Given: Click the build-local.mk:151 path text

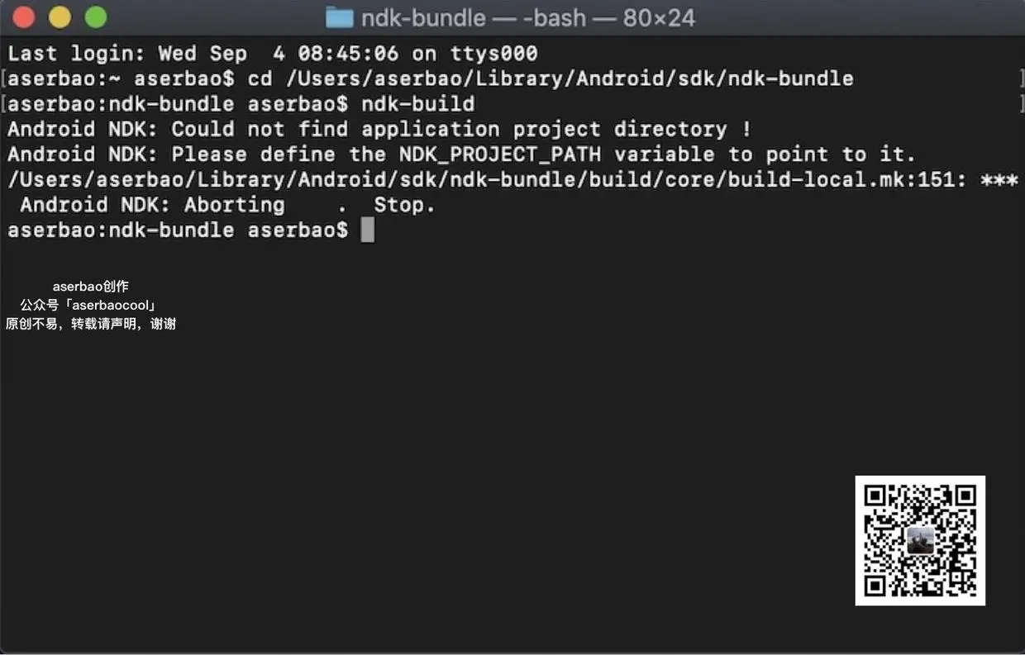Looking at the screenshot, I should (x=487, y=180).
